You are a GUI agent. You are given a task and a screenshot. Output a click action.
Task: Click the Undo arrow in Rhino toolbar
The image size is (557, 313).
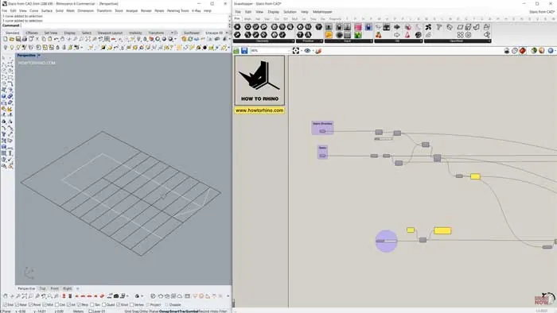tap(56, 39)
